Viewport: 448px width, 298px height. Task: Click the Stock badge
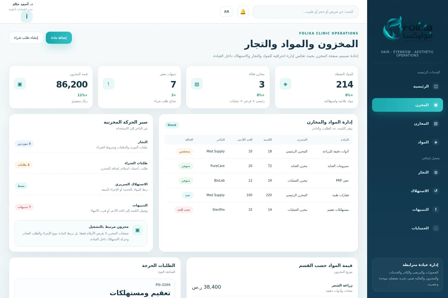(172, 125)
